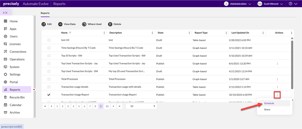Open the page size dropdown showing 10
302x129 pixels.
tap(141, 106)
